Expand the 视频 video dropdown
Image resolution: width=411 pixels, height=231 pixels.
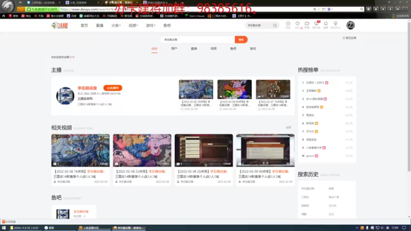coord(133,25)
